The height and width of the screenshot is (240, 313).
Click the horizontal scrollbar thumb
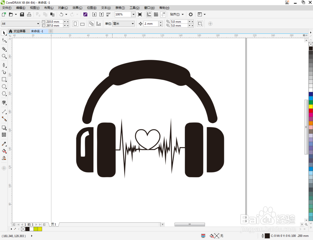click(x=190, y=224)
